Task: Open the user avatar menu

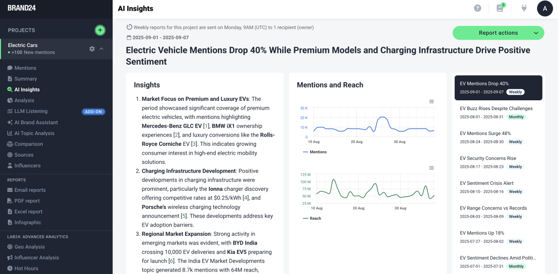Action: click(x=545, y=8)
